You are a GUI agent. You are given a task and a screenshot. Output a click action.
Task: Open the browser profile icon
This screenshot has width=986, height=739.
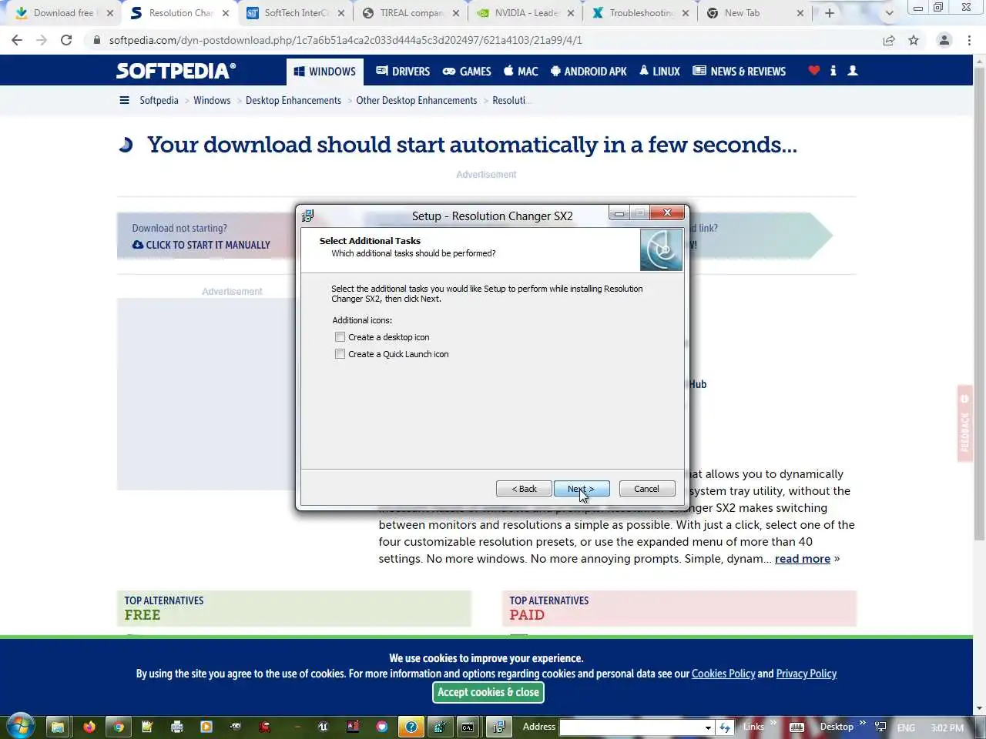(944, 40)
